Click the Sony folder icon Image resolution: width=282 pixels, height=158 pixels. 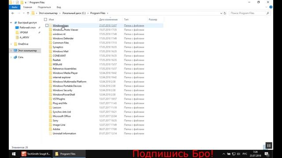(x=50, y=120)
